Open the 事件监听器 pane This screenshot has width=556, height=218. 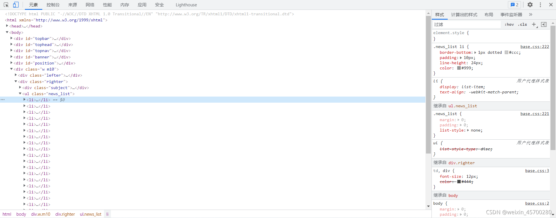511,15
